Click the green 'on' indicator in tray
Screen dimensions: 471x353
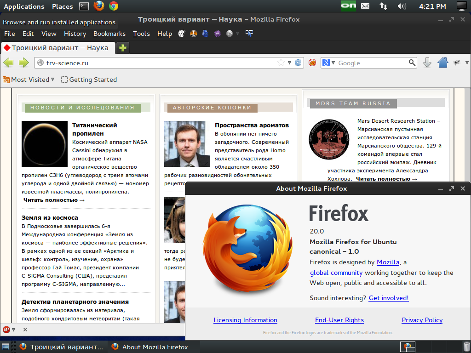pyautogui.click(x=349, y=6)
